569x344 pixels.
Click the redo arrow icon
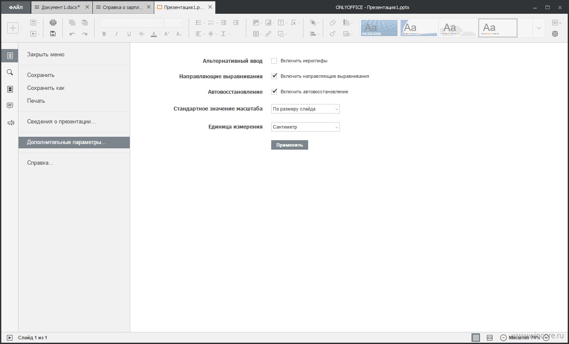click(x=85, y=34)
